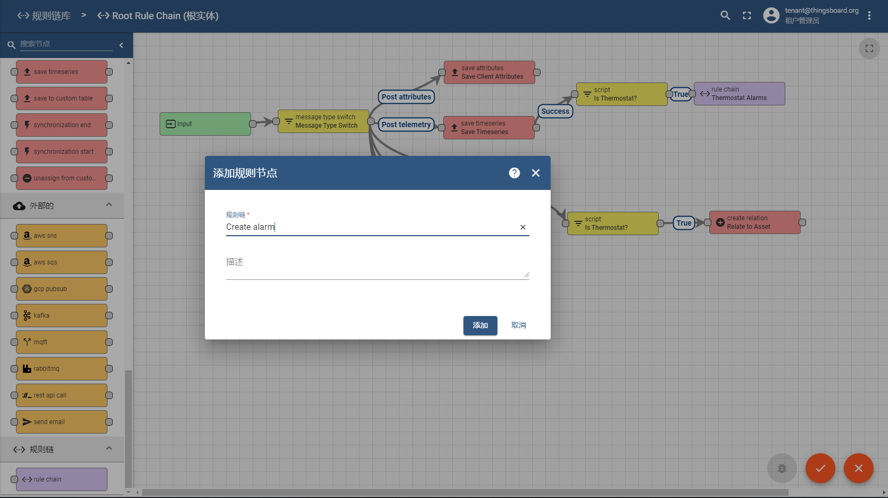This screenshot has width=888, height=498.
Task: Select the kafka node
Action: 62,316
